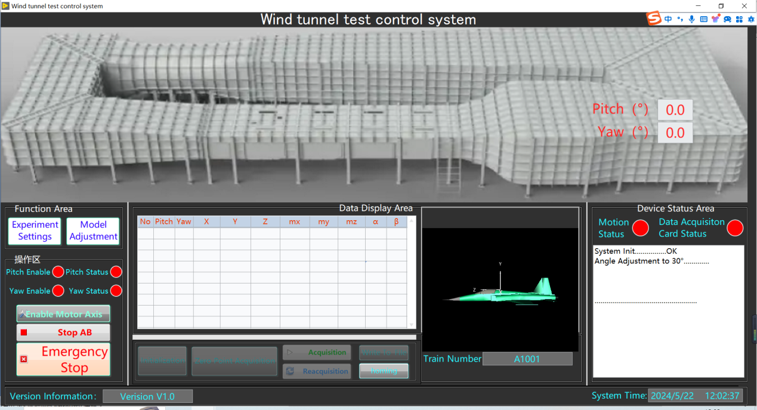Open Model Adjustment
Screen dimensions: 757x410
pos(93,231)
